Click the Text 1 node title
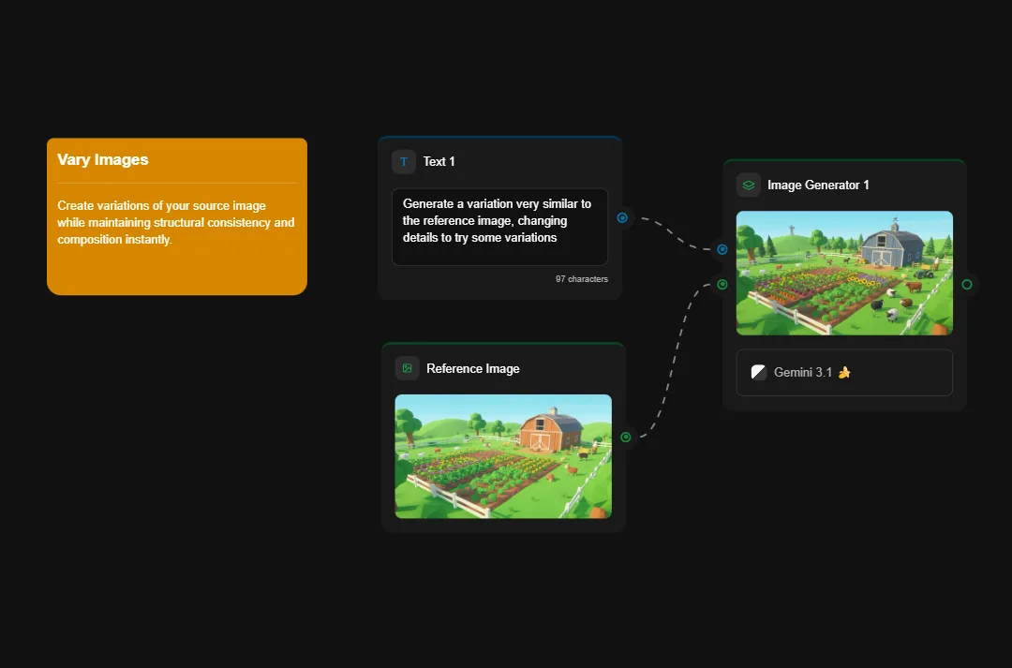Screen dimensions: 1012x668 tap(439, 161)
